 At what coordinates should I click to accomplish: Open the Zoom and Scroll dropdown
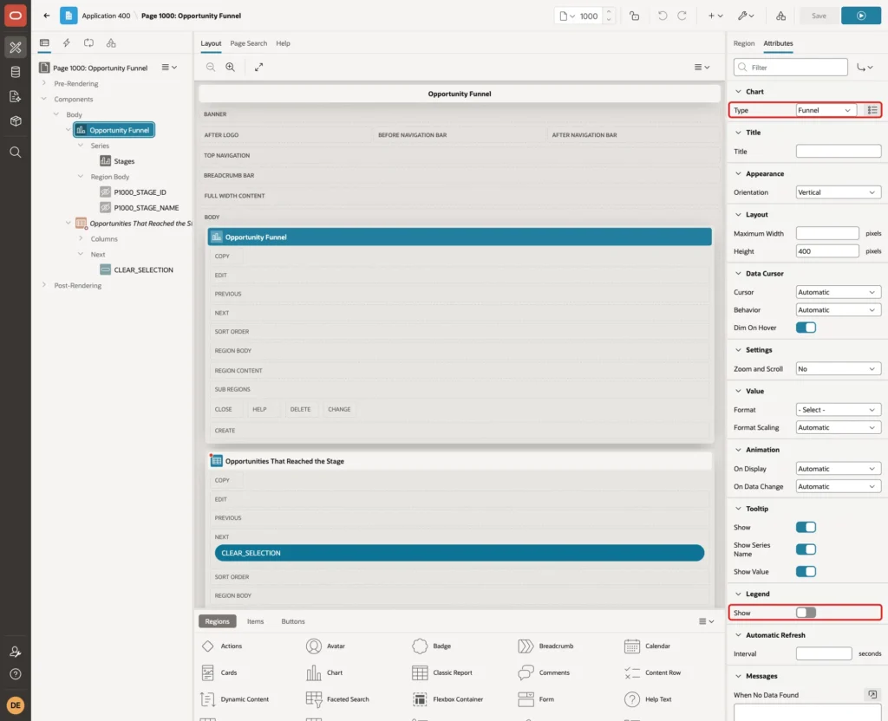[x=839, y=369]
